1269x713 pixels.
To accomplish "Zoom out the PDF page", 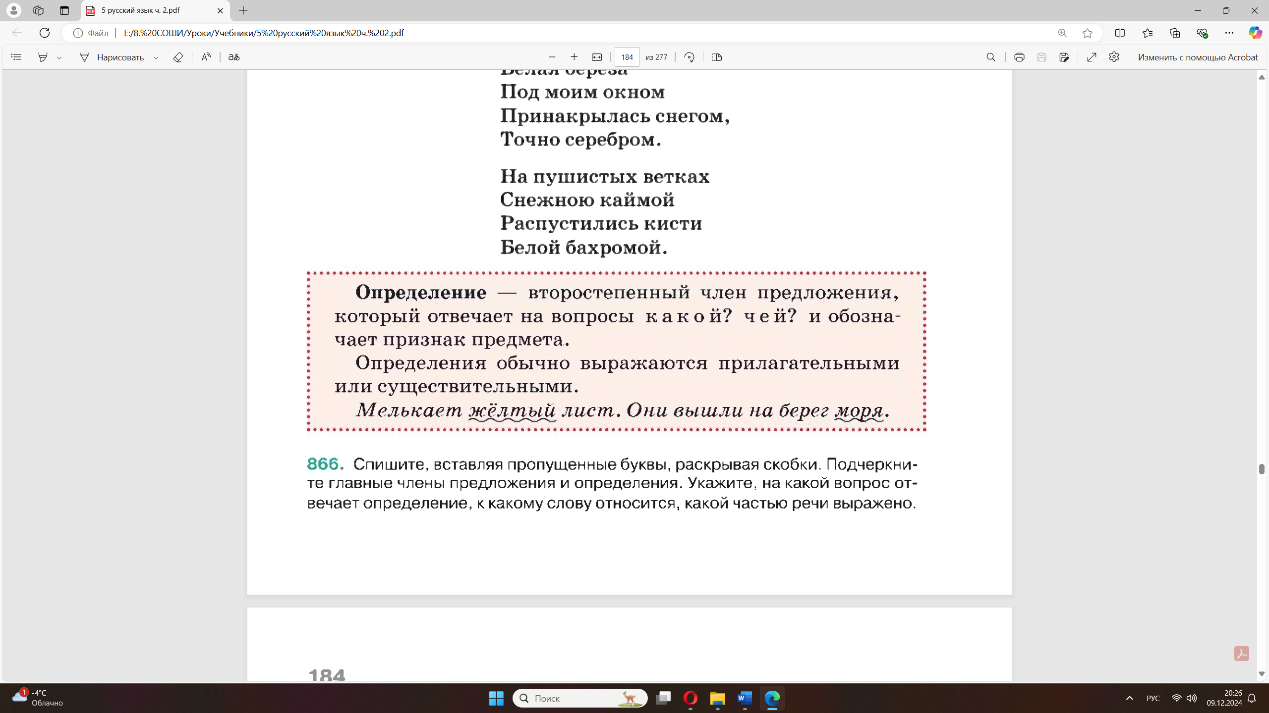I will point(552,57).
